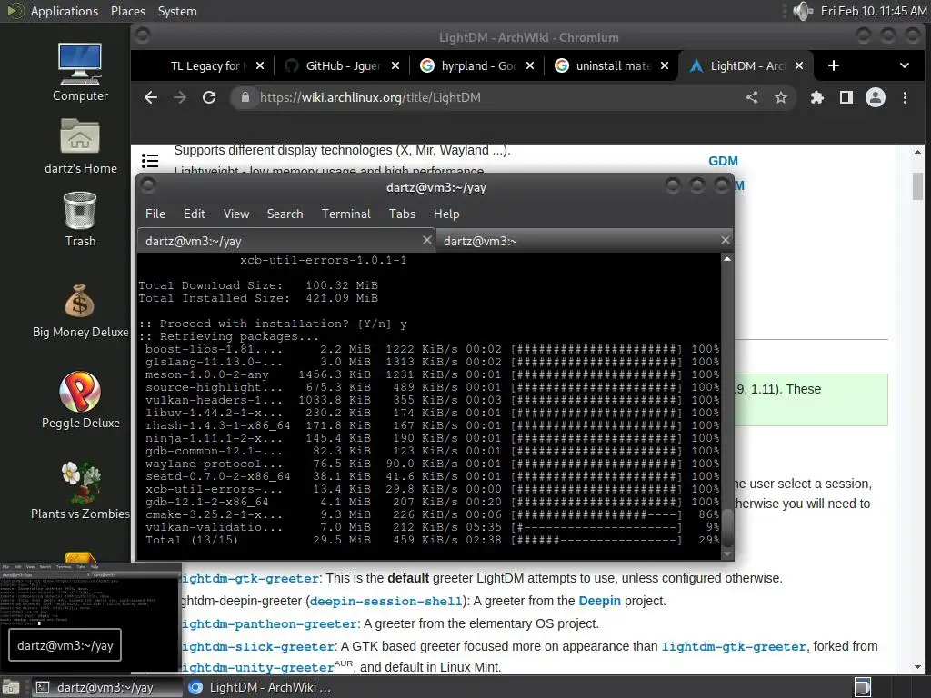
Task: Follow the Deepin project link
Action: [x=599, y=601]
